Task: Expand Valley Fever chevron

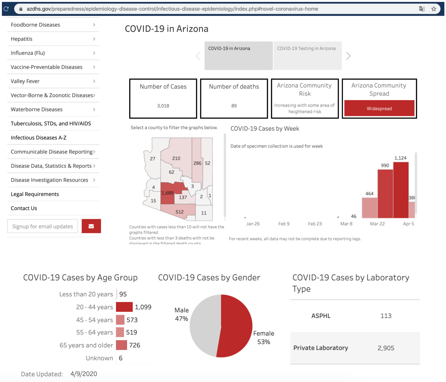Action: (94, 81)
